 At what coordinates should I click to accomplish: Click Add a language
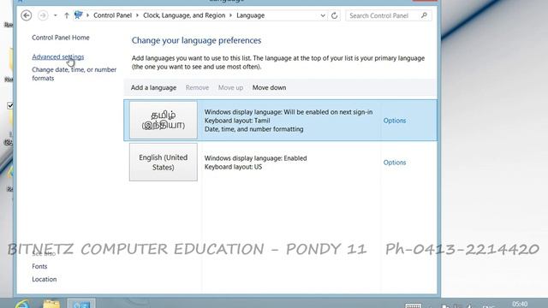coord(153,87)
